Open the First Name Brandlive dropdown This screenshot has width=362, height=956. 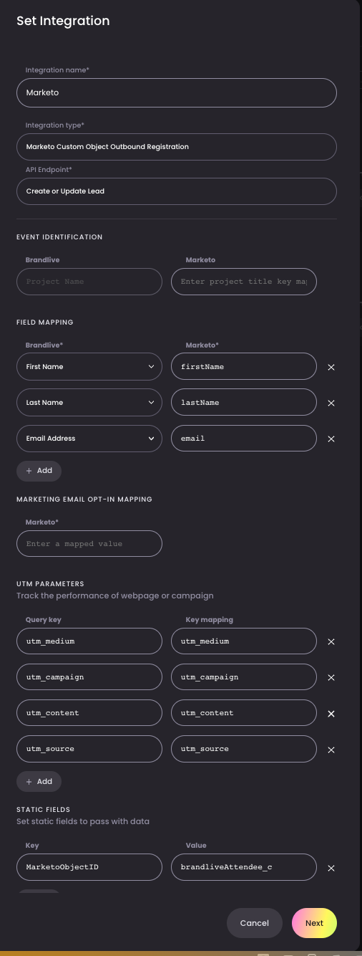[x=89, y=366]
